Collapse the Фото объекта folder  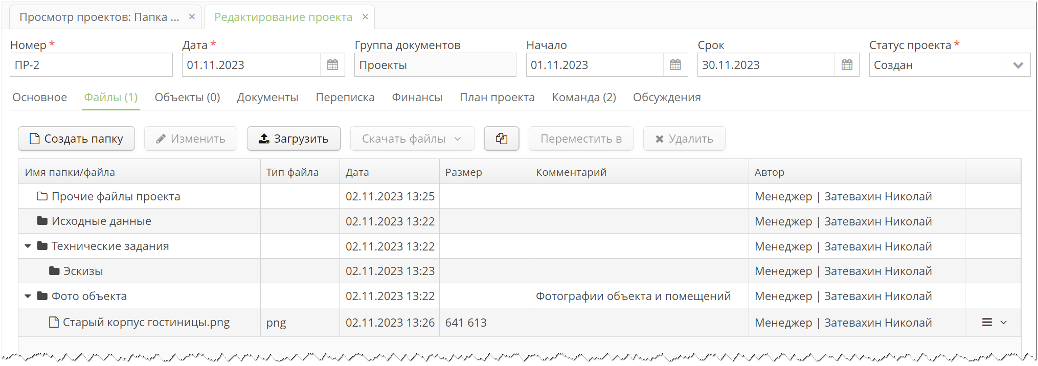[x=28, y=296]
